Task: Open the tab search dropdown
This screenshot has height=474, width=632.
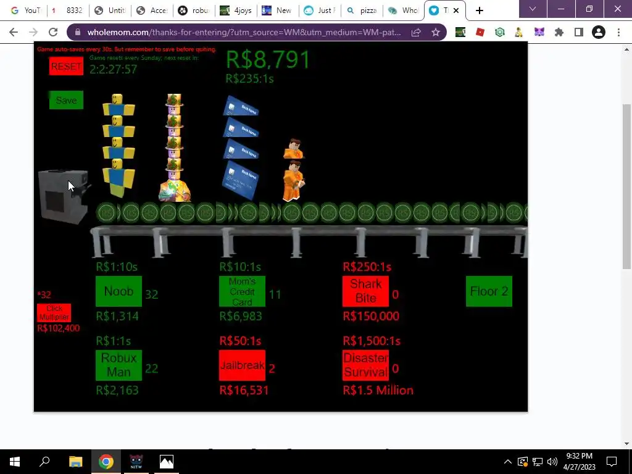Action: click(533, 9)
